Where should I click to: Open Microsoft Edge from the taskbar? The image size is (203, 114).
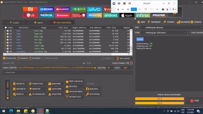[11, 111]
